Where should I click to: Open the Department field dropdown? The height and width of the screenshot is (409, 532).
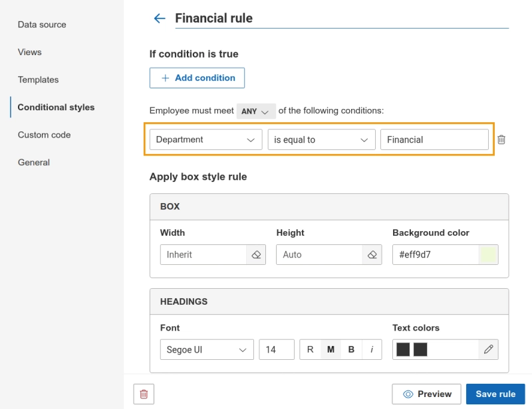click(205, 139)
